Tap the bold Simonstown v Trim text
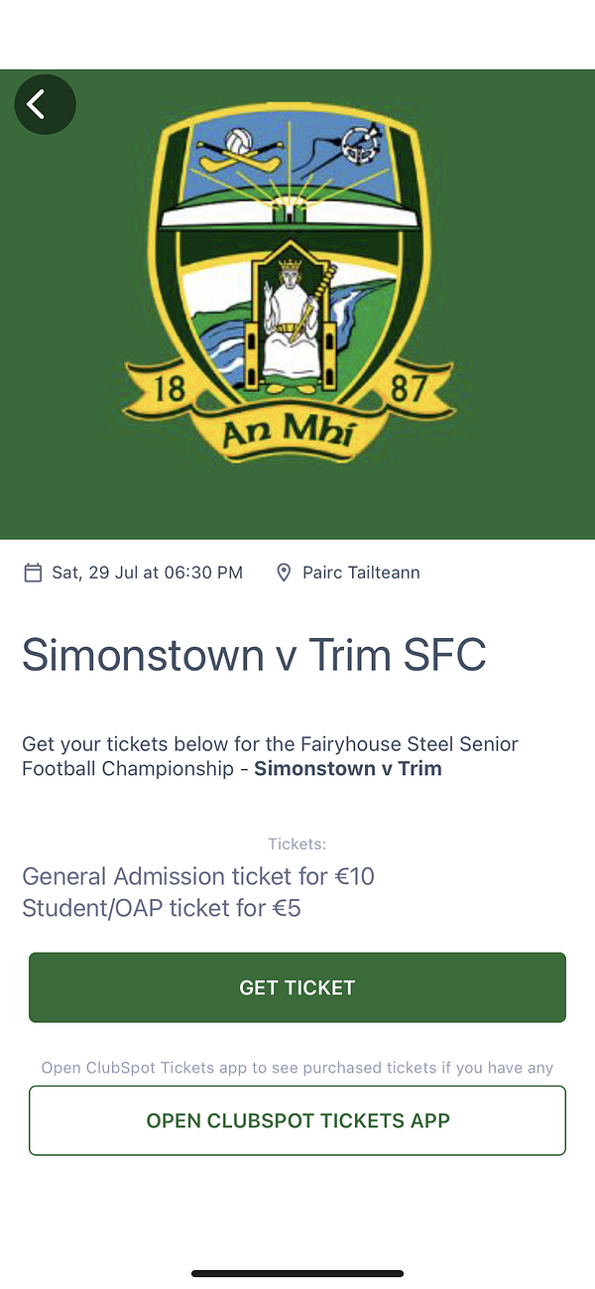This screenshot has height=1289, width=595. [x=348, y=769]
